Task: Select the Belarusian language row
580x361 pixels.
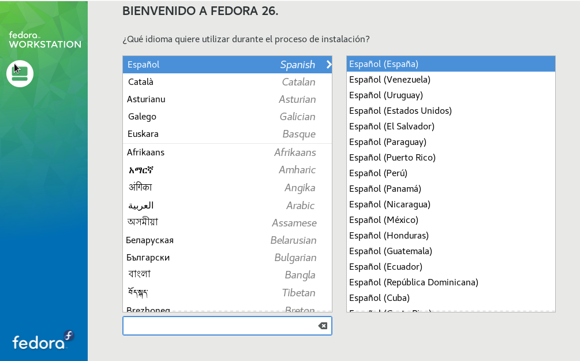Action: pos(227,240)
